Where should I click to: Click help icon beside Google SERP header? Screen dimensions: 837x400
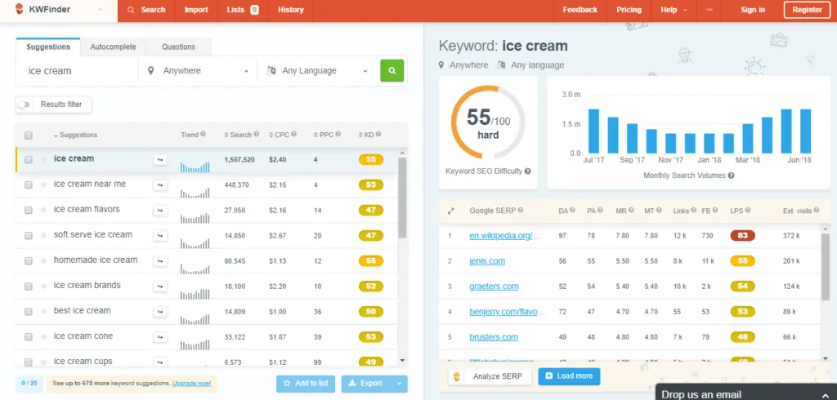[x=520, y=210]
